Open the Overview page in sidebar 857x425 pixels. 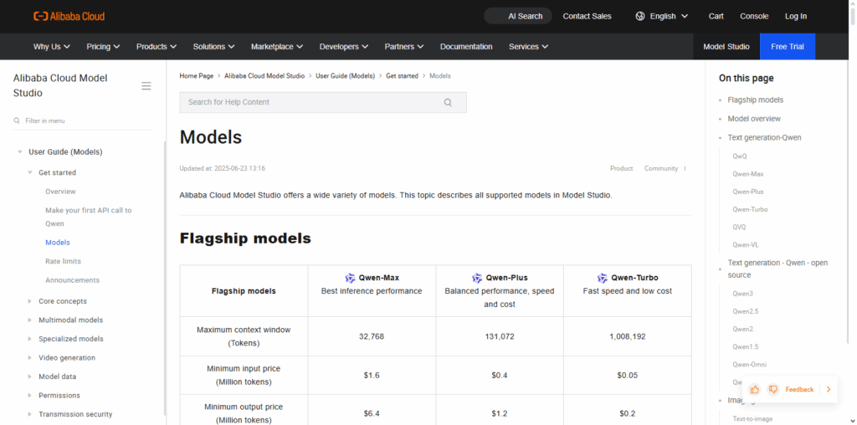(60, 192)
